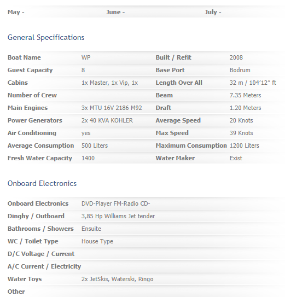Click the Length Over All value
This screenshot has width=285, height=297.
253,83
